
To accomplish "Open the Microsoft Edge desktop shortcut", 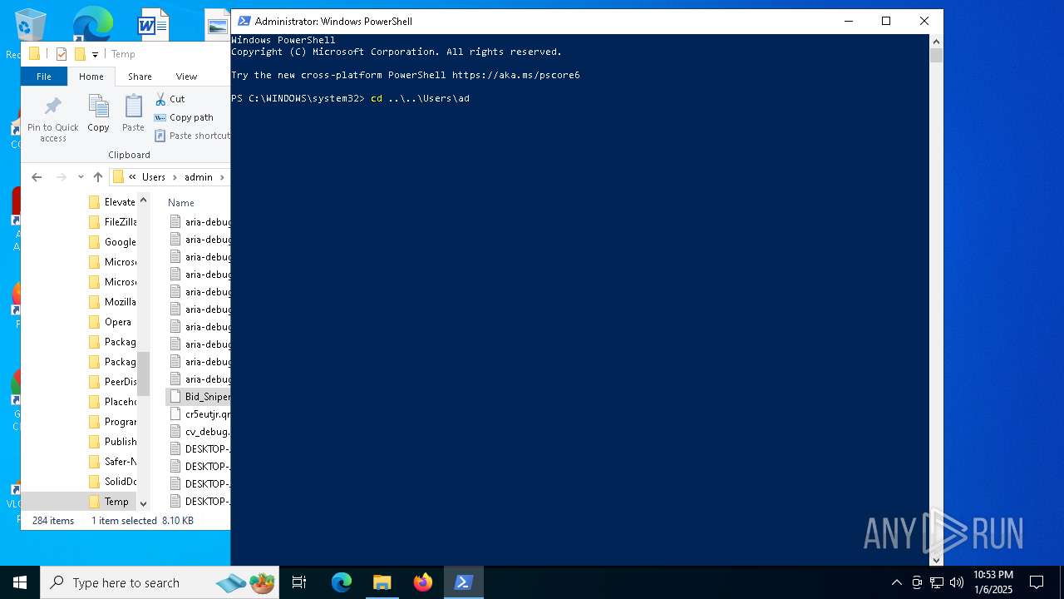I will point(92,24).
